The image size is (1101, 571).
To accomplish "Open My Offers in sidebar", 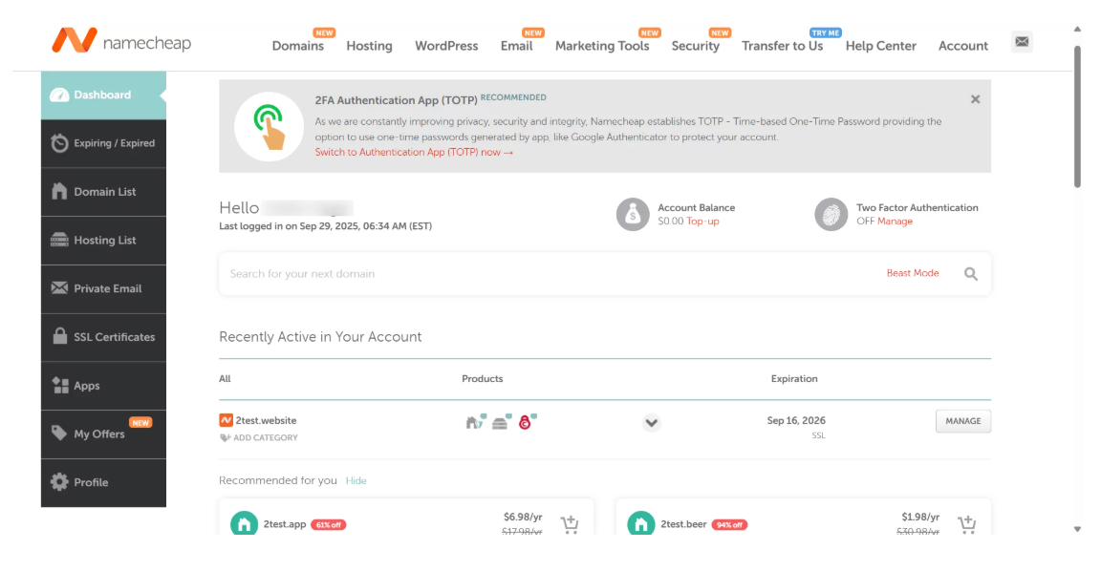I will tap(103, 434).
